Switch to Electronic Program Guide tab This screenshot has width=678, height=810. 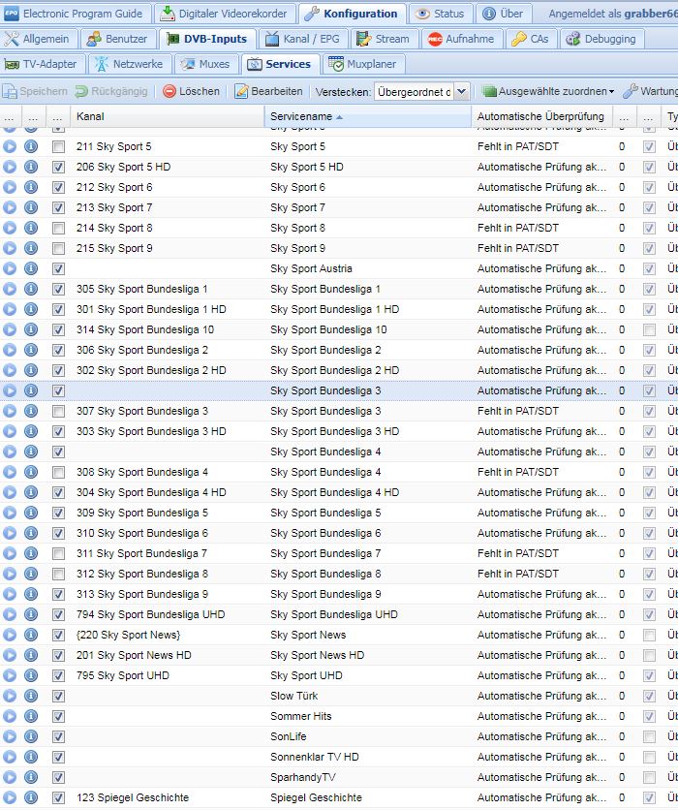[x=75, y=14]
